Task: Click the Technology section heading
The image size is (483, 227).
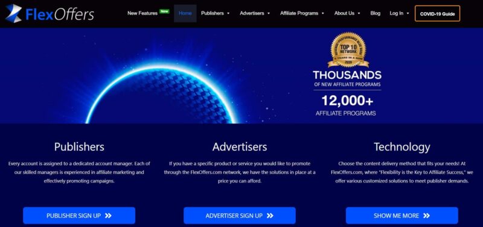Action: click(x=402, y=147)
